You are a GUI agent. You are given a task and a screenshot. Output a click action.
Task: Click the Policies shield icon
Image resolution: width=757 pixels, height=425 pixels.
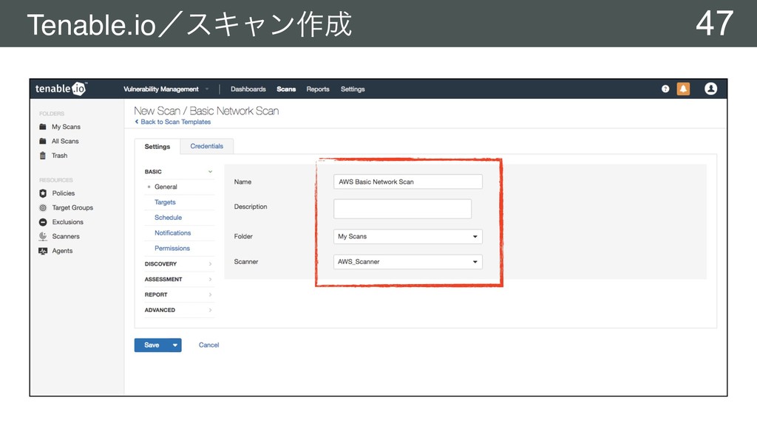[43, 193]
